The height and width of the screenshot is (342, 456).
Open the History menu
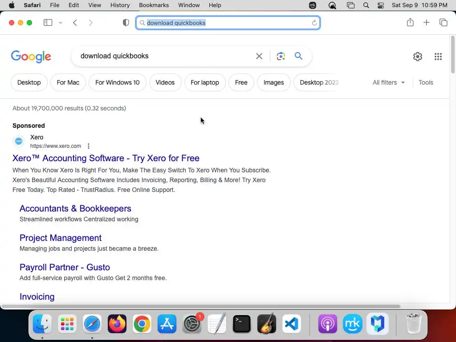click(120, 5)
